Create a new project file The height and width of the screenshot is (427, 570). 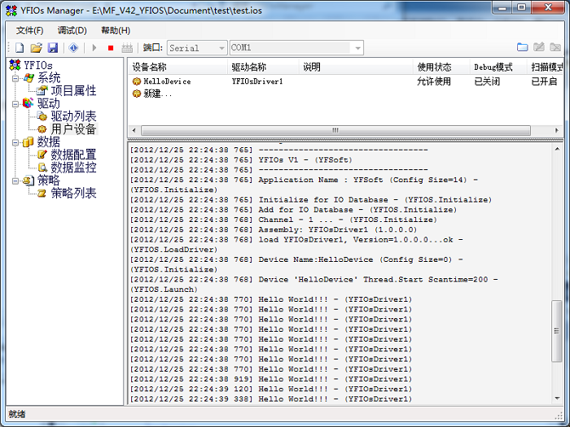[20, 47]
